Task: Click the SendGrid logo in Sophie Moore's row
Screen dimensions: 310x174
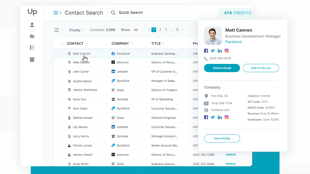Action: point(113,81)
